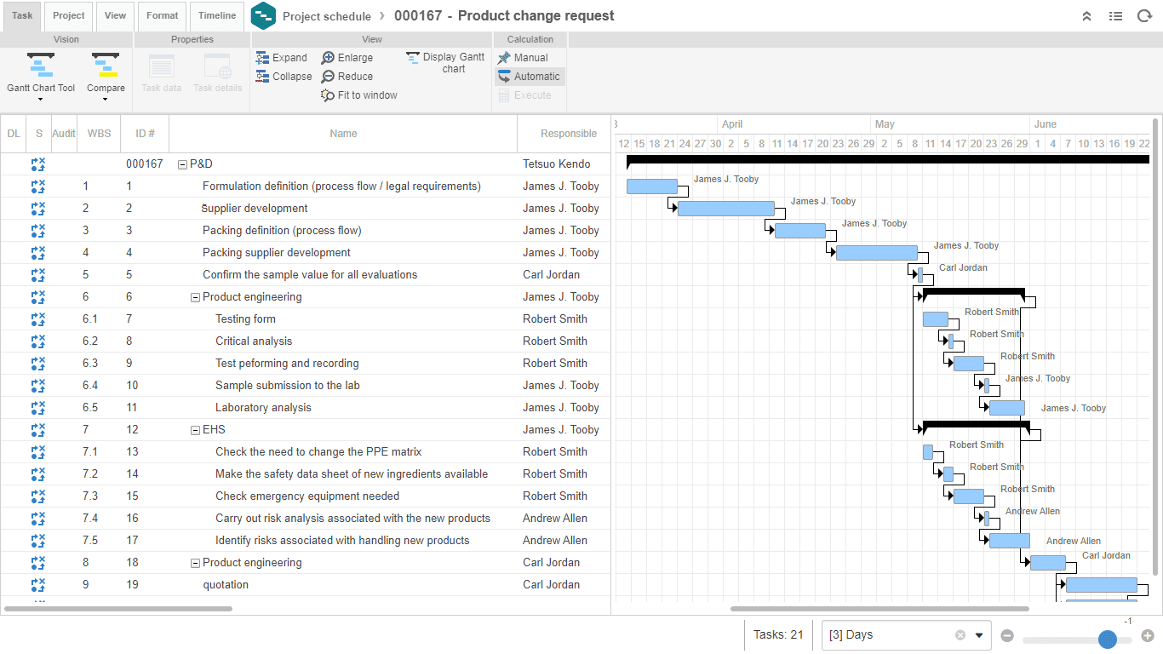1163x654 pixels.
Task: Switch to the Format tab
Action: tap(162, 15)
